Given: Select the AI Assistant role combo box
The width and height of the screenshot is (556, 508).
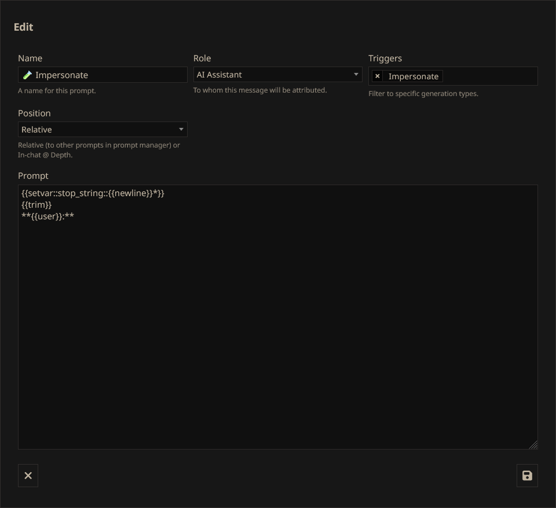Looking at the screenshot, I should pyautogui.click(x=272, y=75).
